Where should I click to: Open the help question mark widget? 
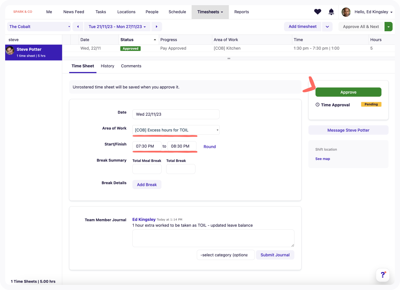coord(383,275)
